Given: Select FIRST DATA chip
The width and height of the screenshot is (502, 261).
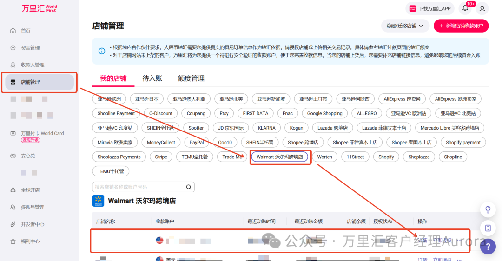Looking at the screenshot, I should (256, 113).
